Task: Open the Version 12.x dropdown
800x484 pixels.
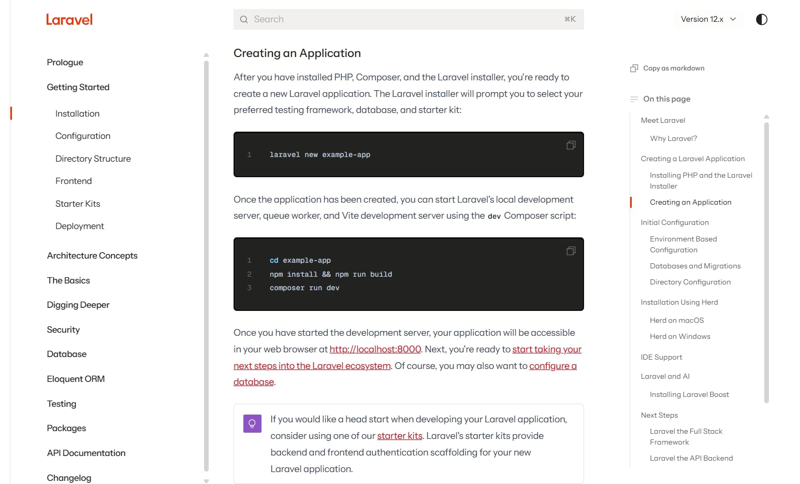Action: coord(708,19)
